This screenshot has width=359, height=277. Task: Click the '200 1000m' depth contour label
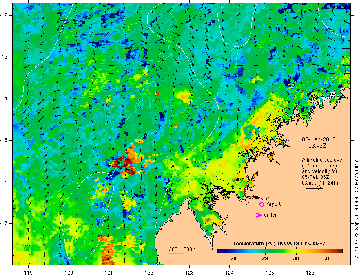[x=182, y=249]
